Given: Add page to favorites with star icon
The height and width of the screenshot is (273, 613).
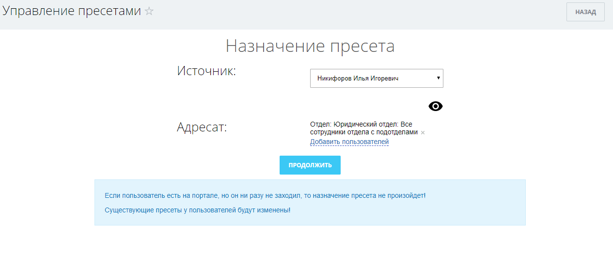Looking at the screenshot, I should point(149,11).
